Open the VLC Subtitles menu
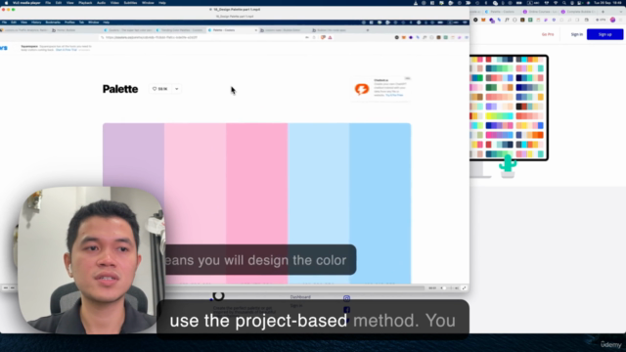Image resolution: width=626 pixels, height=352 pixels. coord(130,3)
